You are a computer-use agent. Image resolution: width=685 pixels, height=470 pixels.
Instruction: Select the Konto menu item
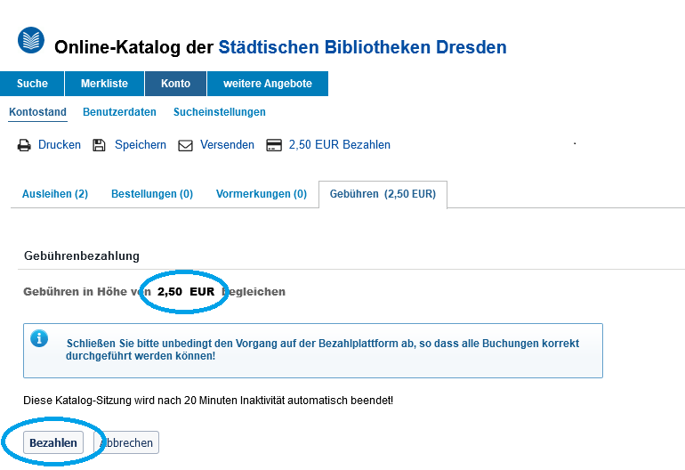pos(175,84)
